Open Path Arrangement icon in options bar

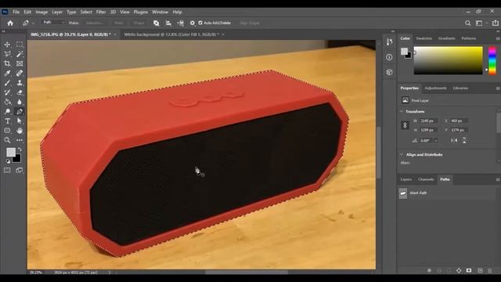pos(181,23)
